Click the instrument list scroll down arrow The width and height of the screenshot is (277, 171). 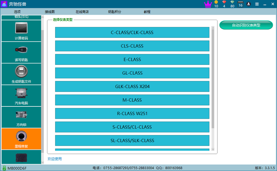(x=213, y=149)
